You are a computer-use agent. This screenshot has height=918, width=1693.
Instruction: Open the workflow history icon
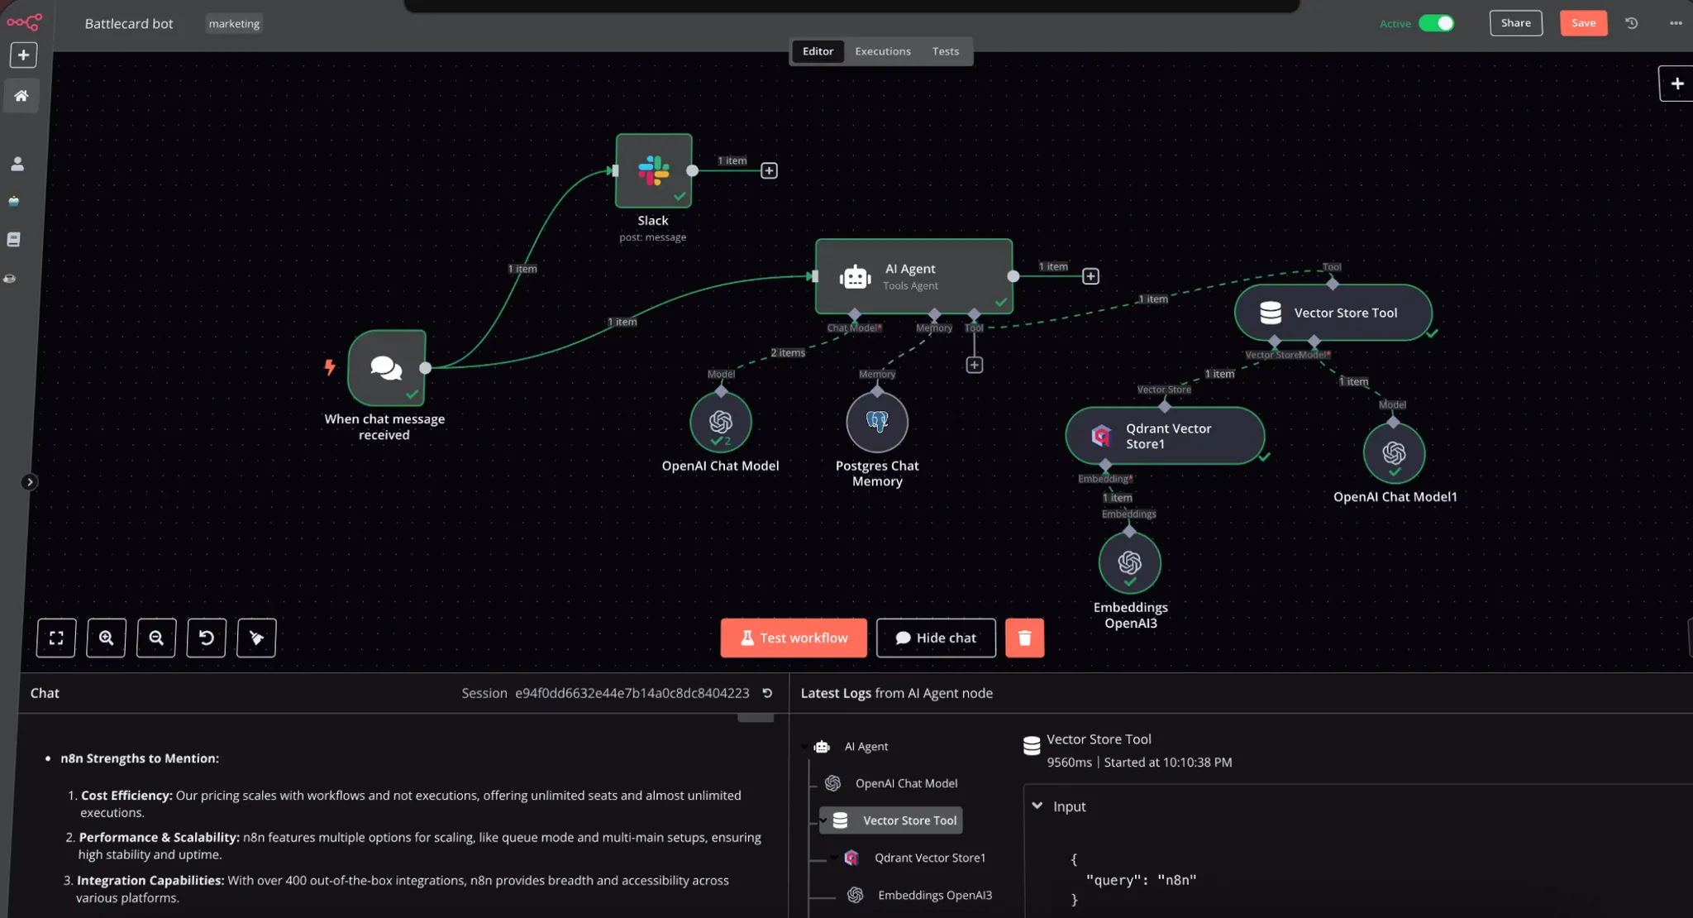pyautogui.click(x=1631, y=23)
